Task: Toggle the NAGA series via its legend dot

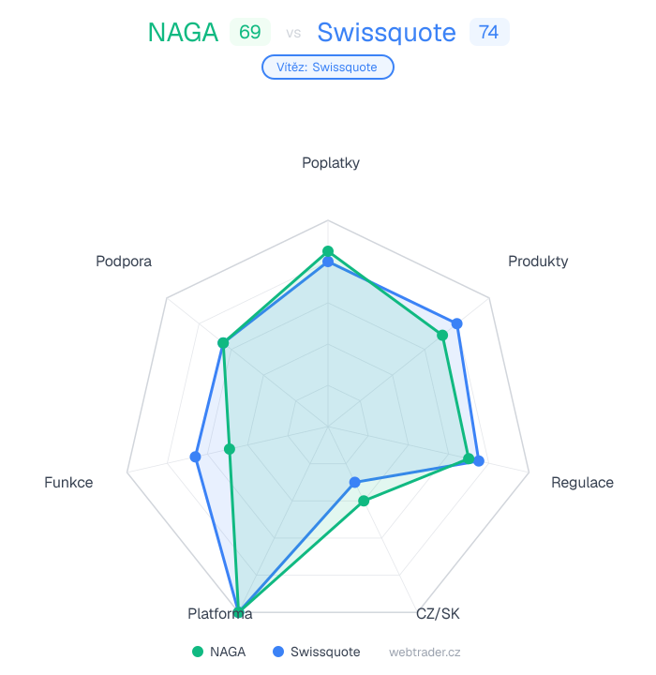Action: tap(197, 652)
